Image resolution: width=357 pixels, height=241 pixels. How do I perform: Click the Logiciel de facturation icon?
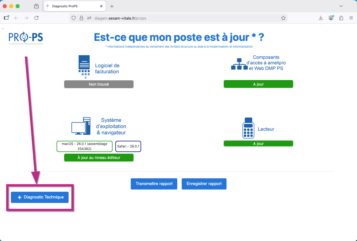point(84,67)
